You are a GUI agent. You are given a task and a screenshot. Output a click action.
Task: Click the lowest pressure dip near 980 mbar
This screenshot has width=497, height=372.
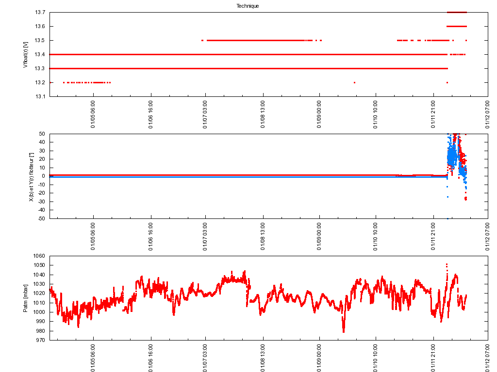(344, 330)
